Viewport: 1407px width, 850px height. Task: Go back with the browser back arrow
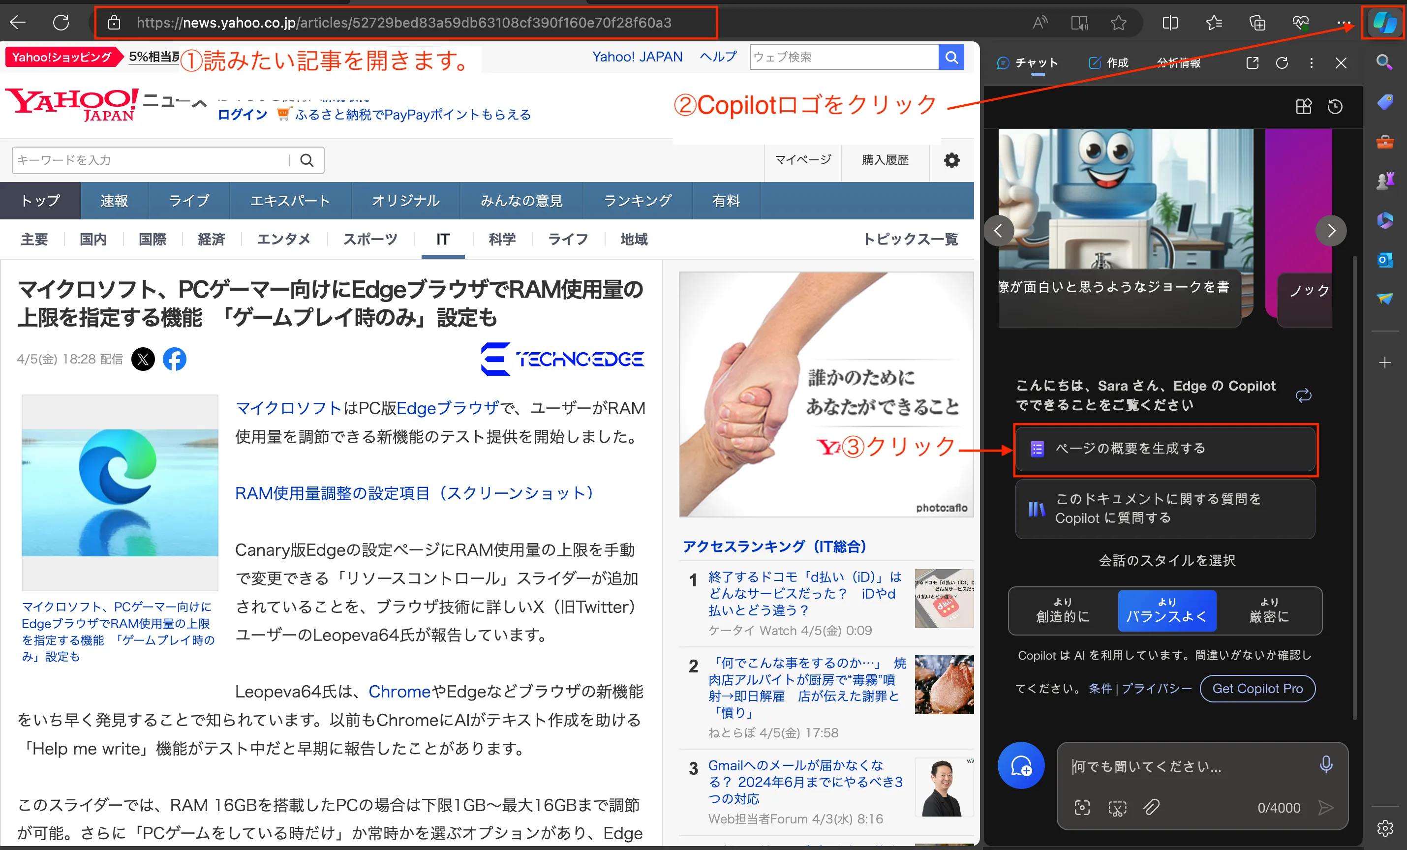pos(18,23)
